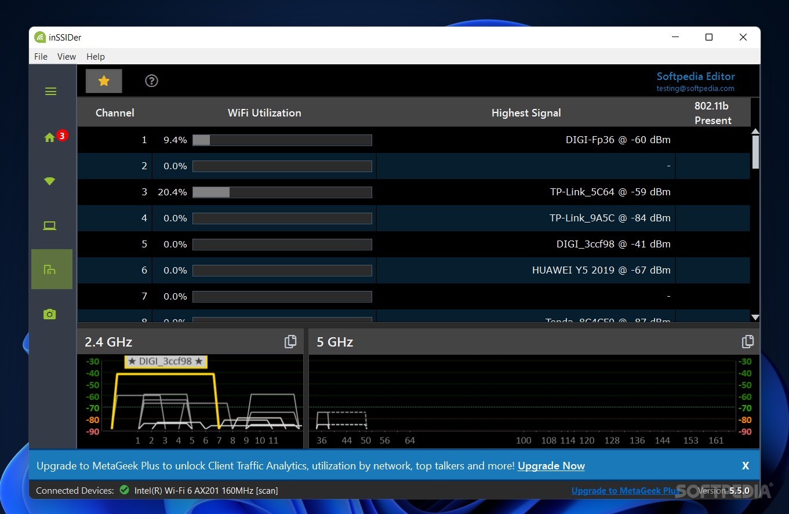Click the 9.4% utilization value
Screen dimensions: 789x514
point(175,140)
